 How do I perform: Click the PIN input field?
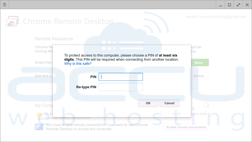click(120, 77)
